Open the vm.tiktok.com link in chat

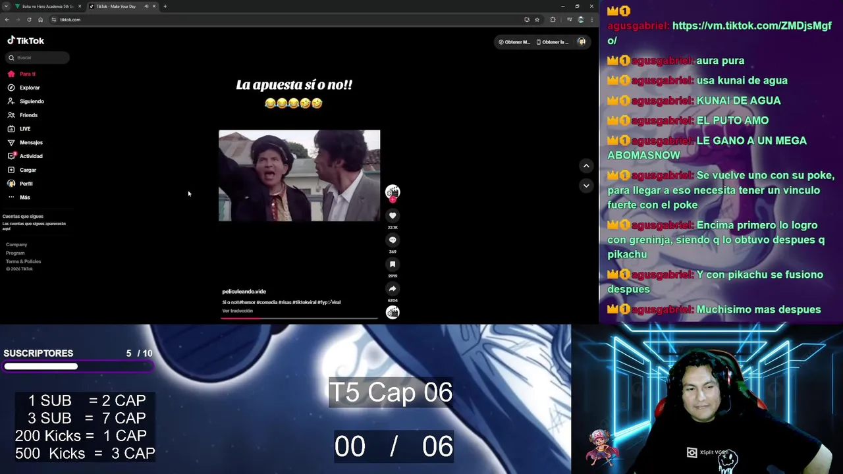(719, 33)
